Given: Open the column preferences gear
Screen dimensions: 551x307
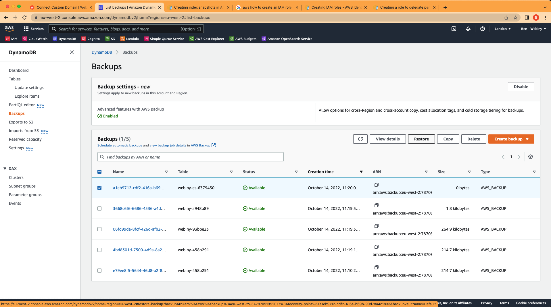Looking at the screenshot, I should click(531, 157).
